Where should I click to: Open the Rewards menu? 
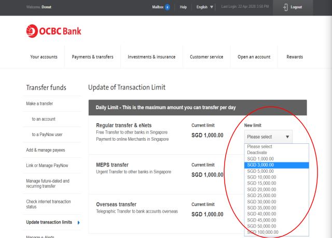[x=295, y=57]
